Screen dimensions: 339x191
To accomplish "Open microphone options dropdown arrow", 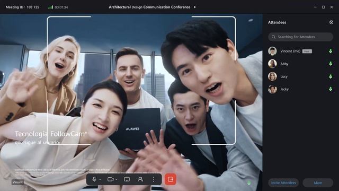I will click(x=100, y=179).
